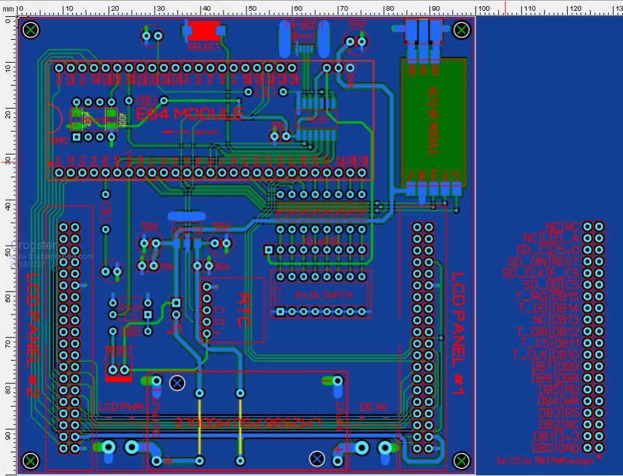Select the LCD PANEL #2 label
Screen dimensions: 623x476
30,331
